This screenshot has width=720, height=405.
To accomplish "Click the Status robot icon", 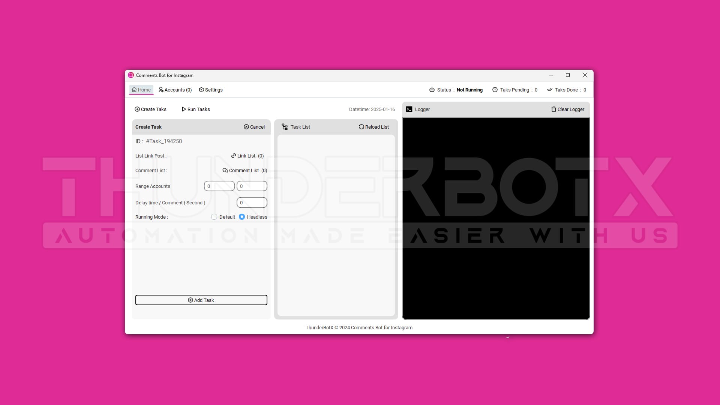I will [x=432, y=90].
